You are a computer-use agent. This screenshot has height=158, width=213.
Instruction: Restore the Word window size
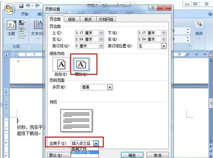pos(195,4)
